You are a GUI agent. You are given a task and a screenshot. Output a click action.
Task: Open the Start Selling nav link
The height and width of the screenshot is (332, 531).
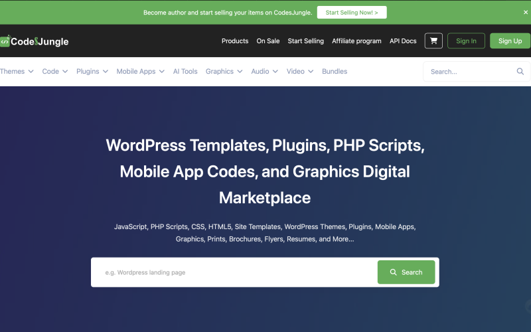click(306, 41)
